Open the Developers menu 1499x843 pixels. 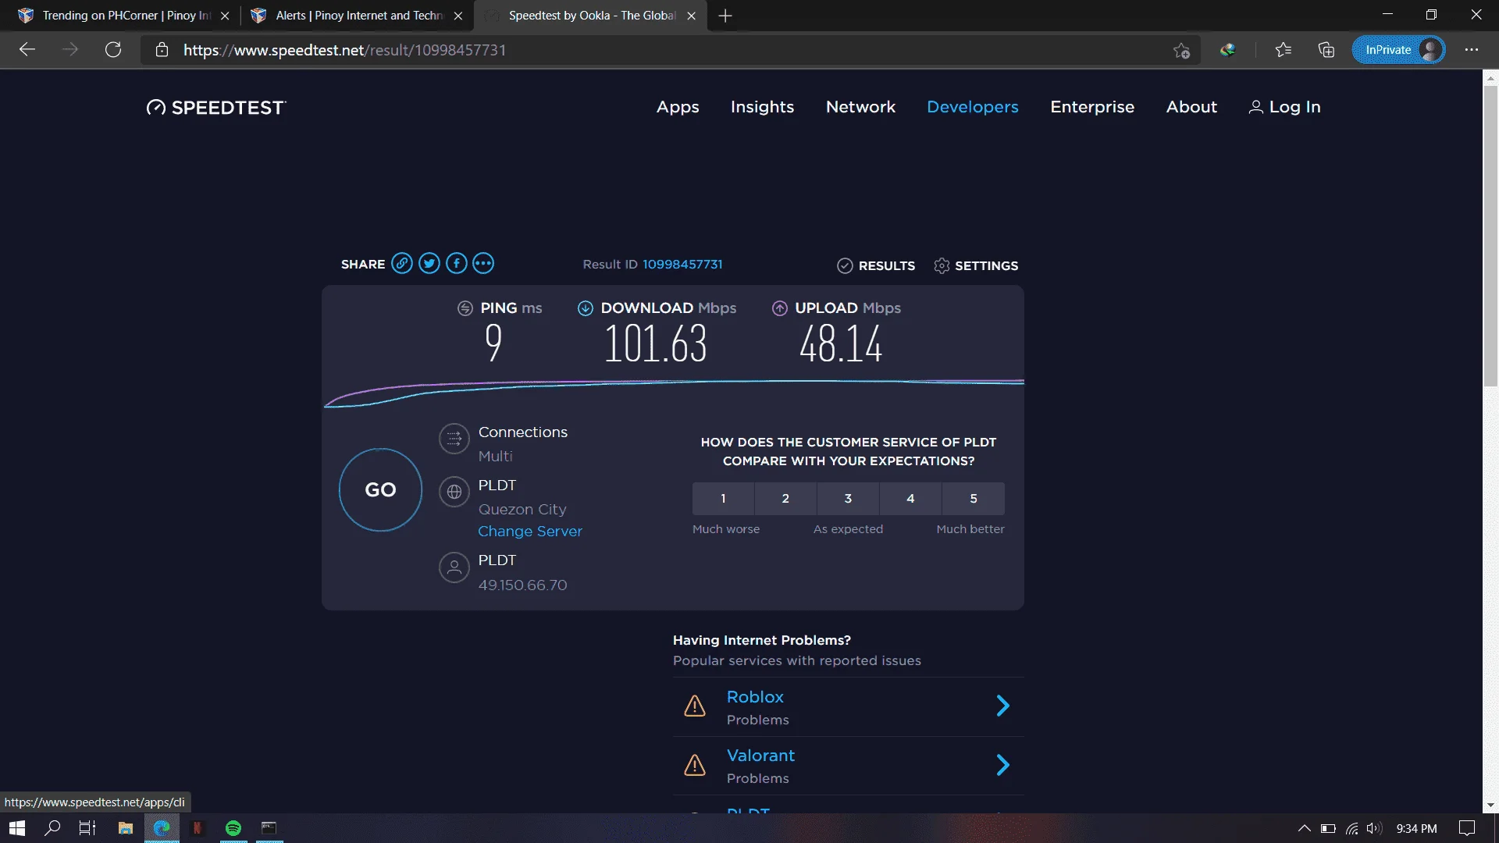[972, 107]
